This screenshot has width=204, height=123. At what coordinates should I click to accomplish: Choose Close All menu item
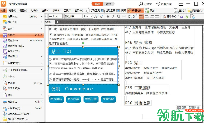point(22,88)
